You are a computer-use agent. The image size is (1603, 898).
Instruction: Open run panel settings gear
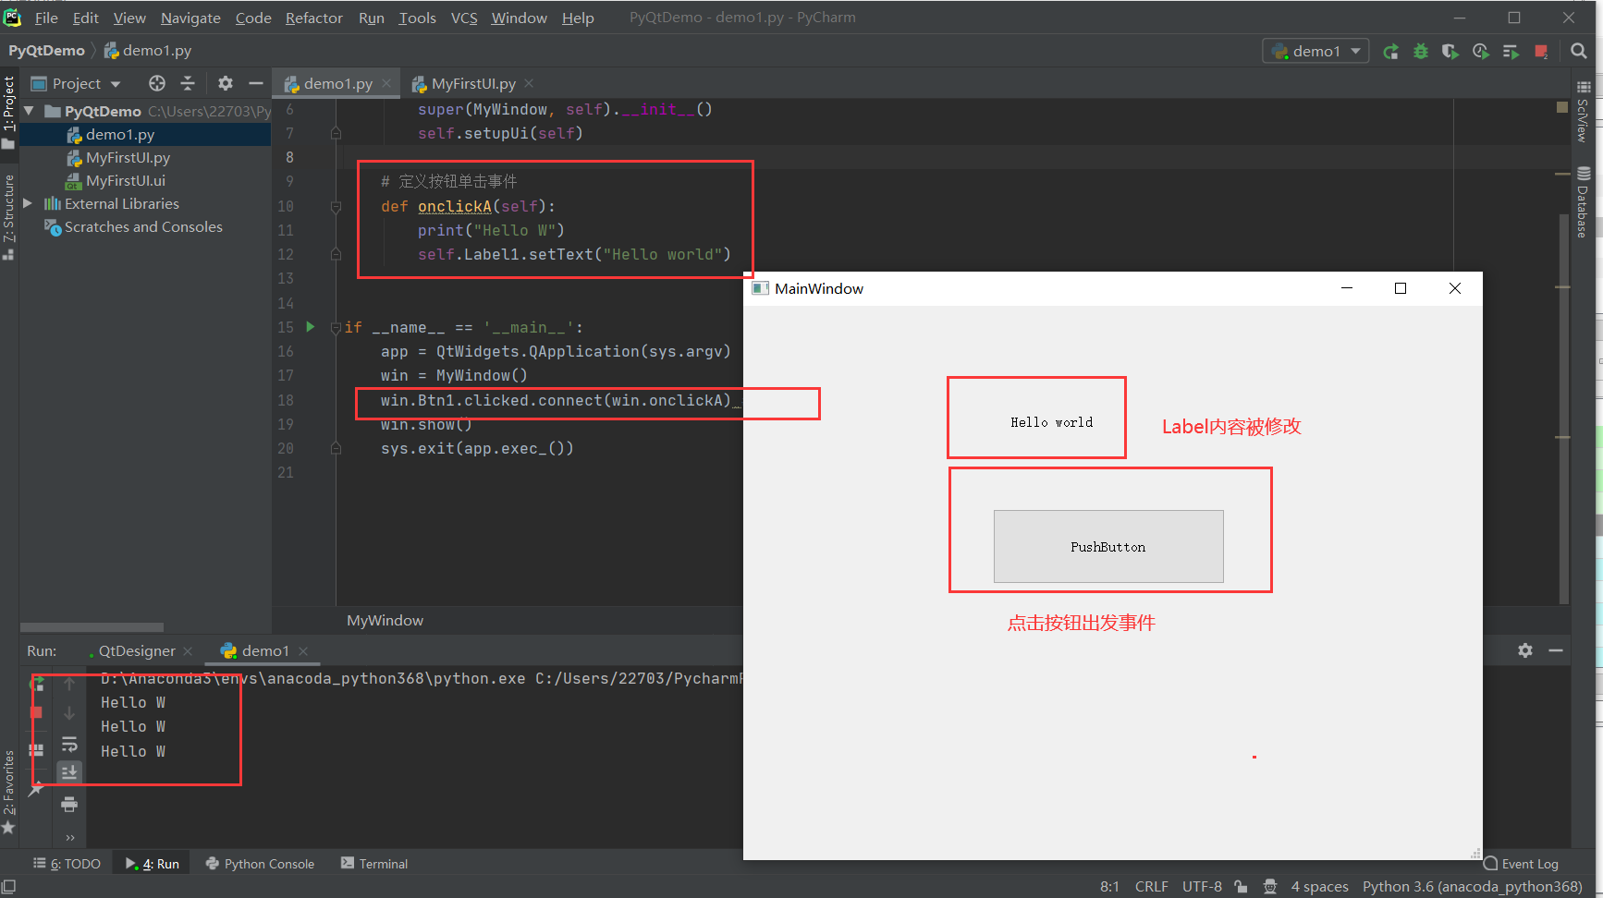point(1524,649)
